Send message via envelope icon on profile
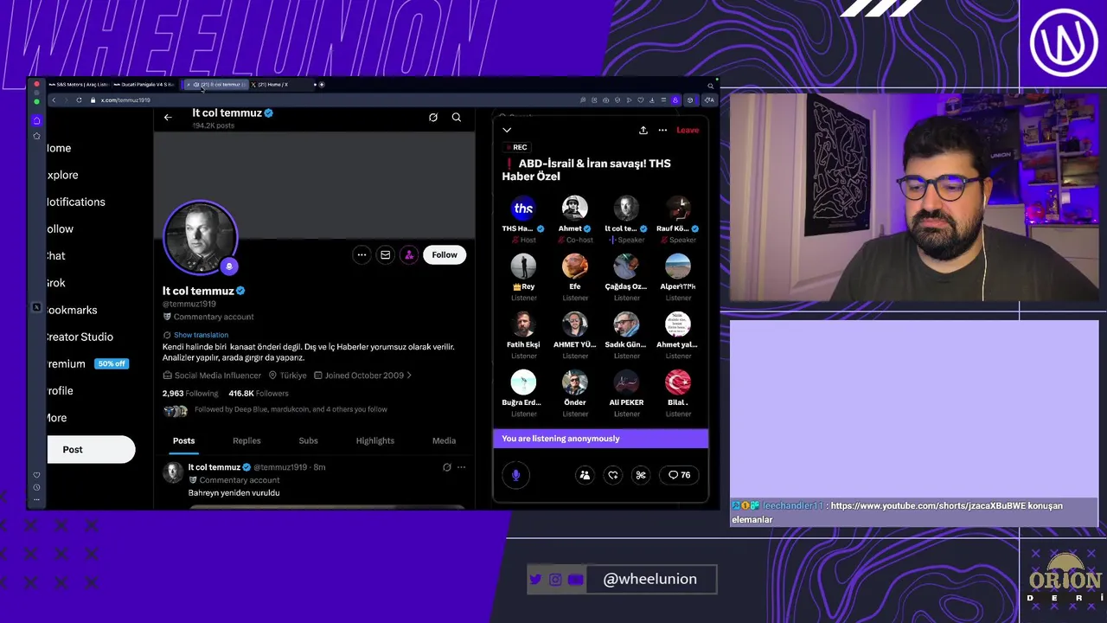Image resolution: width=1107 pixels, height=623 pixels. click(386, 254)
